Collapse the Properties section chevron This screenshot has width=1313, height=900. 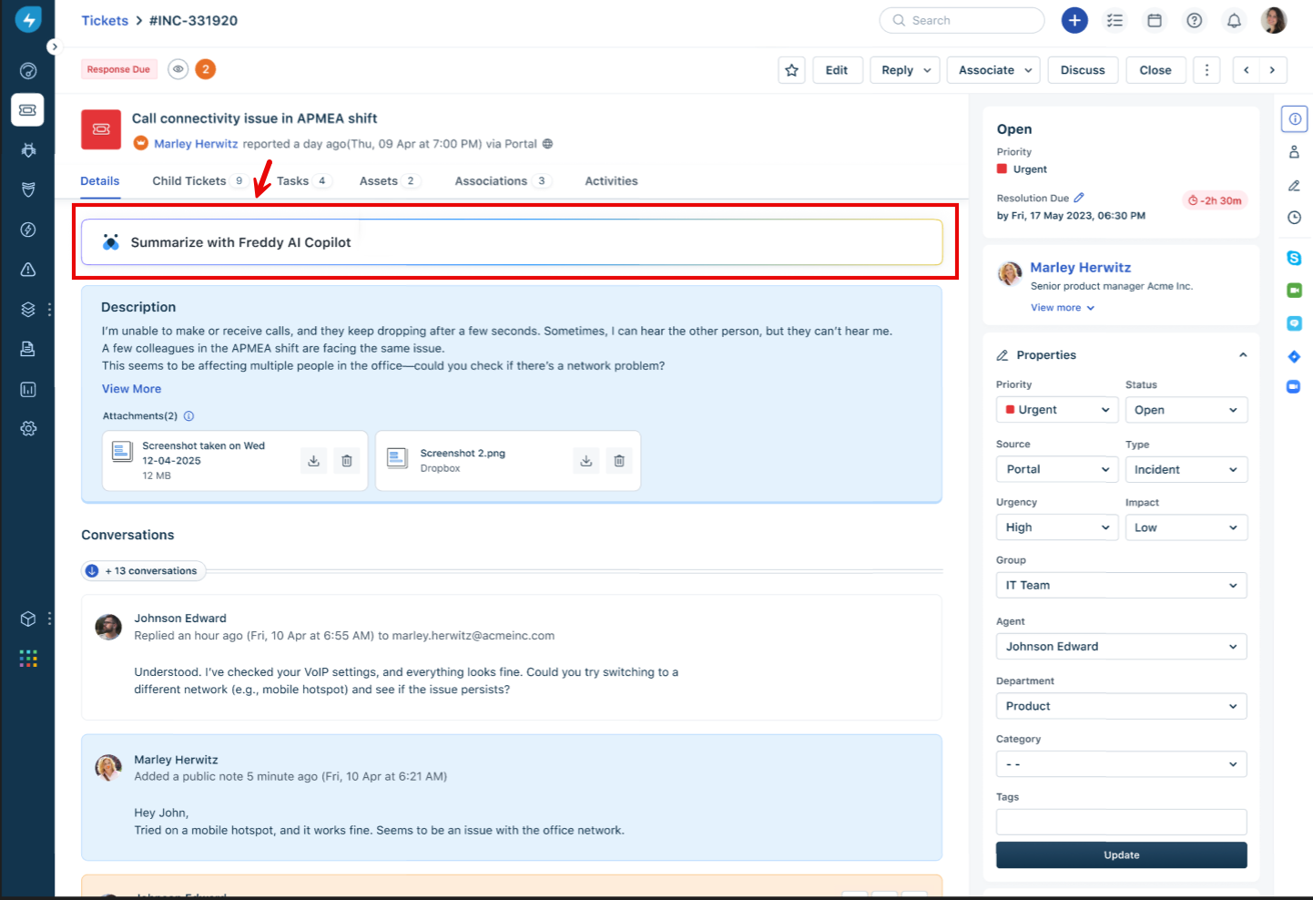pos(1243,355)
